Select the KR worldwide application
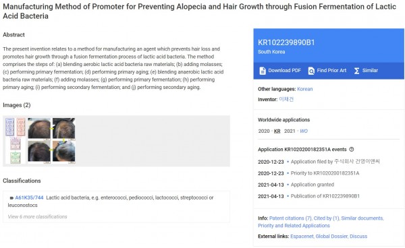 pos(277,131)
